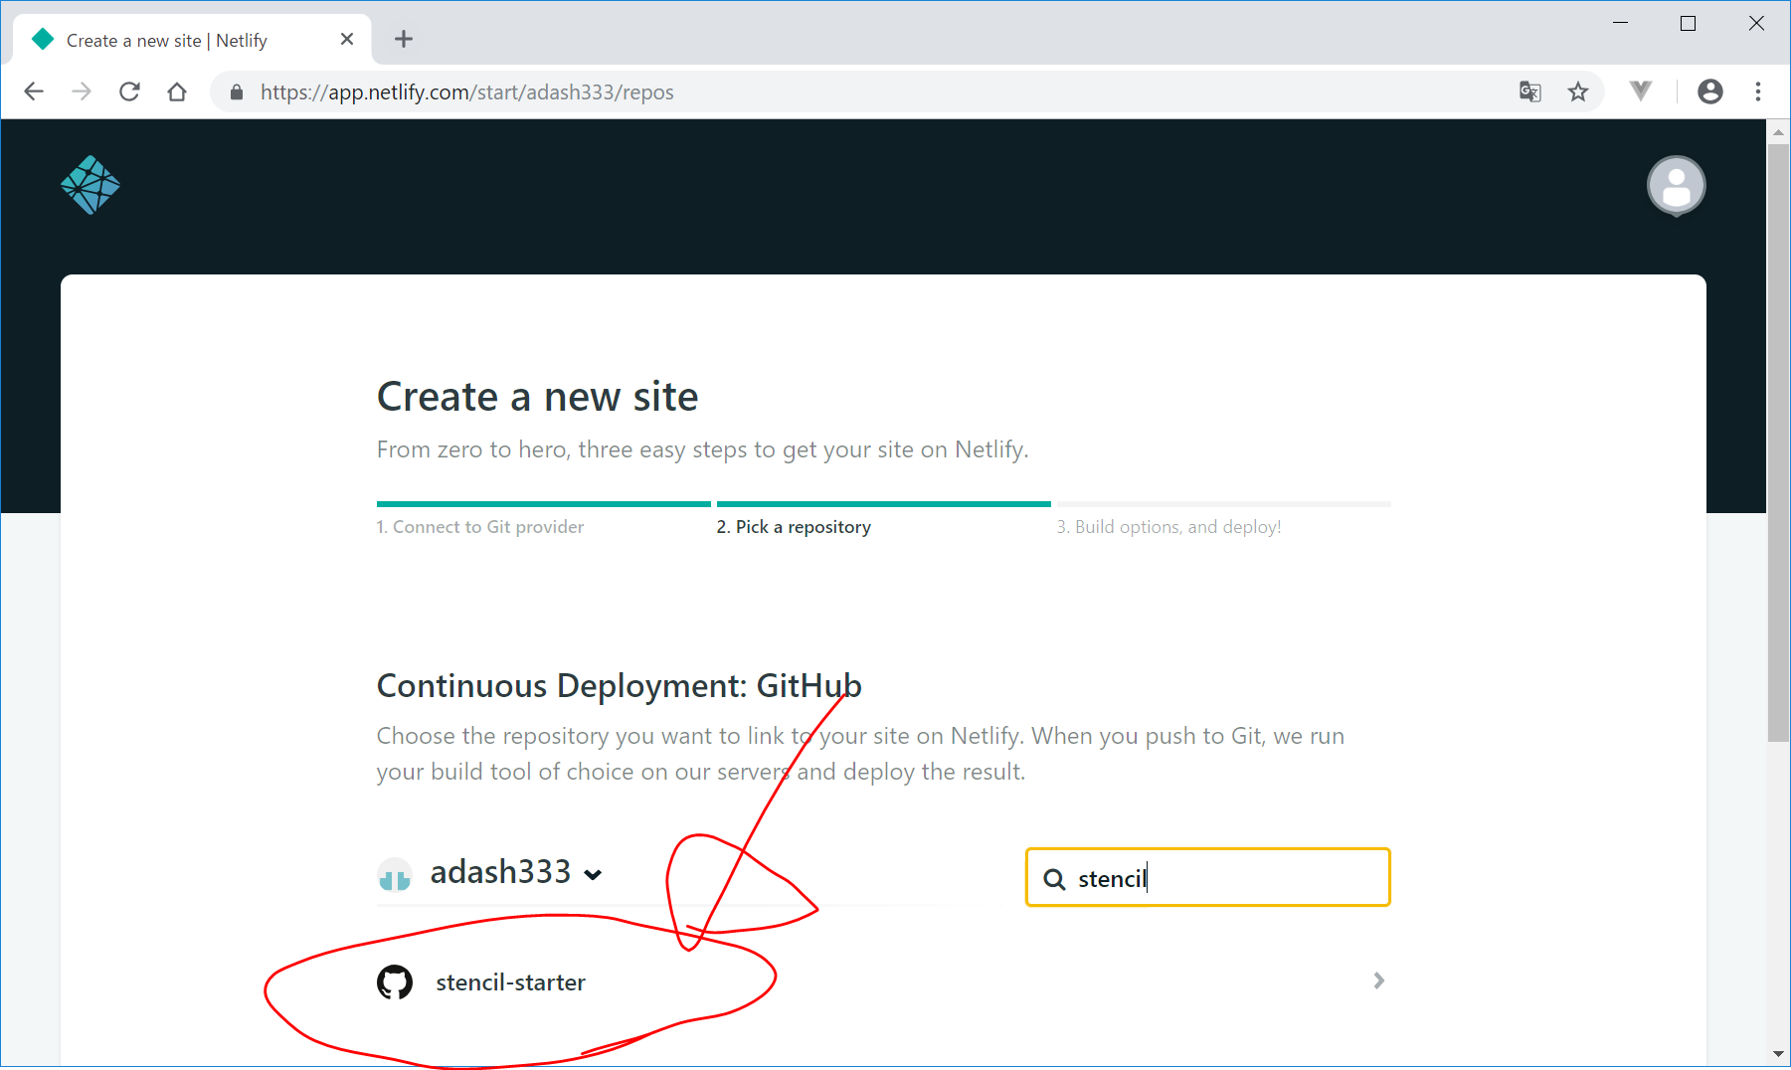This screenshot has height=1070, width=1791.
Task: Reload the current page
Action: 129,91
